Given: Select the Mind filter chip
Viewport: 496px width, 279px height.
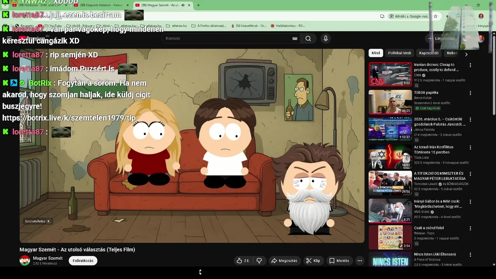Looking at the screenshot, I should point(376,53).
